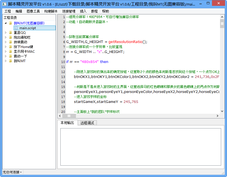Click the folder icon of 显示网卡MAC
This screenshot has width=227, height=177.
click(10, 51)
